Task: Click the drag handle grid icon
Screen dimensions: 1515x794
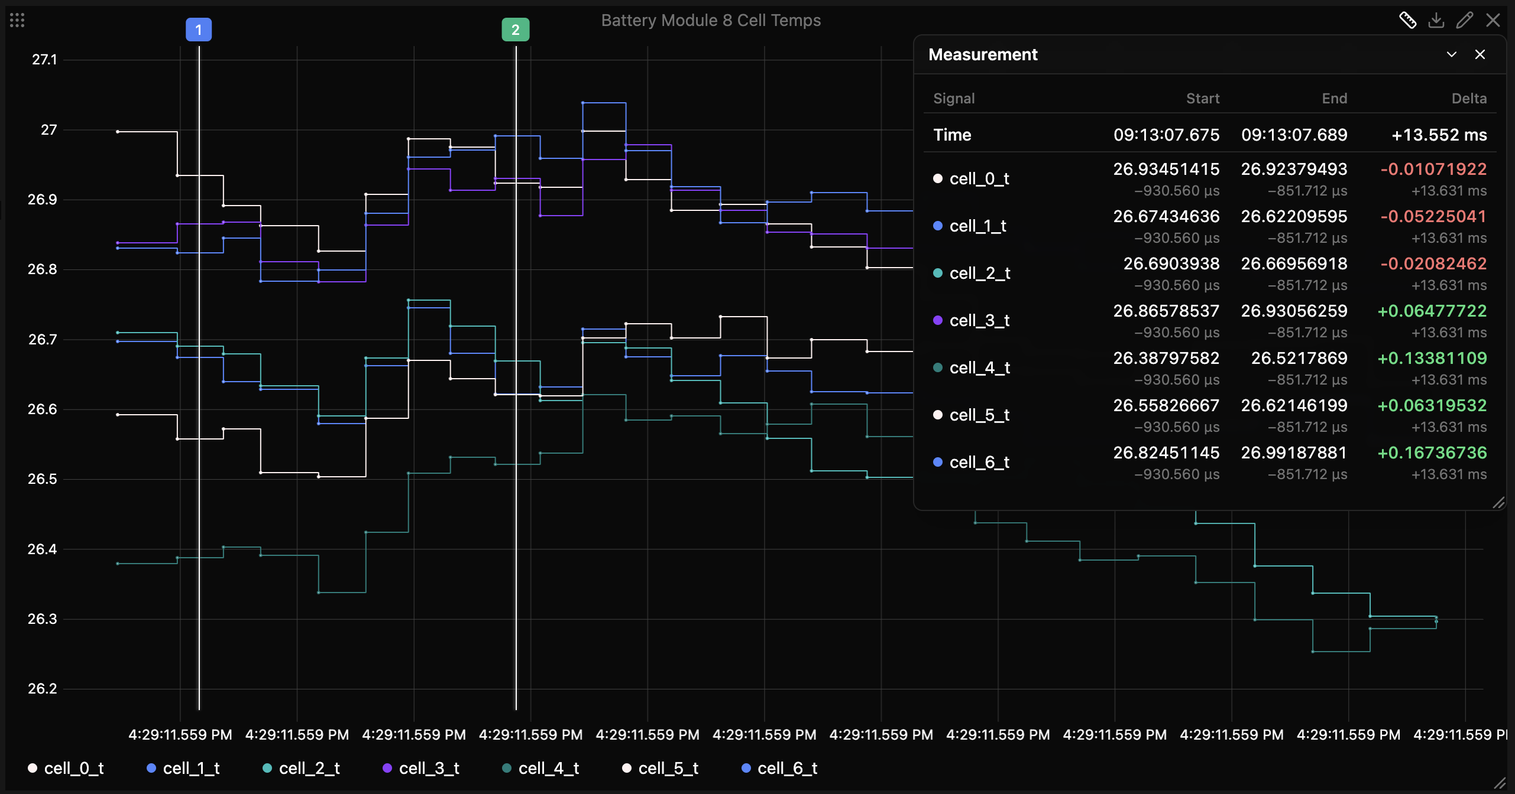Action: 17,21
